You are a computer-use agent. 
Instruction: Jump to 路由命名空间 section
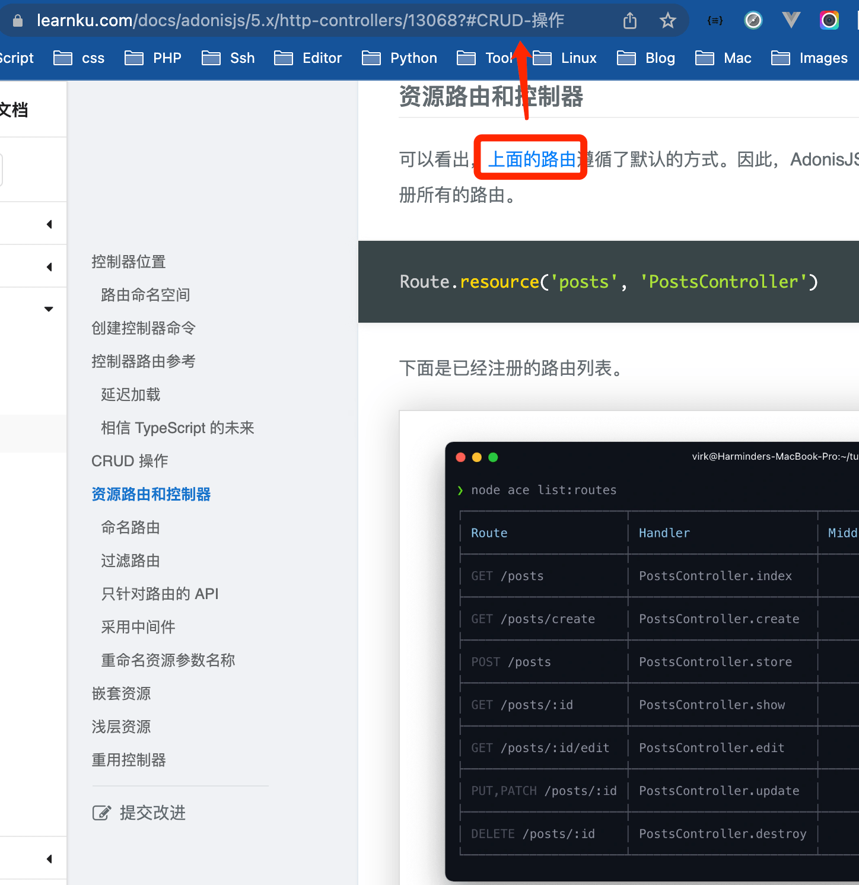point(145,295)
